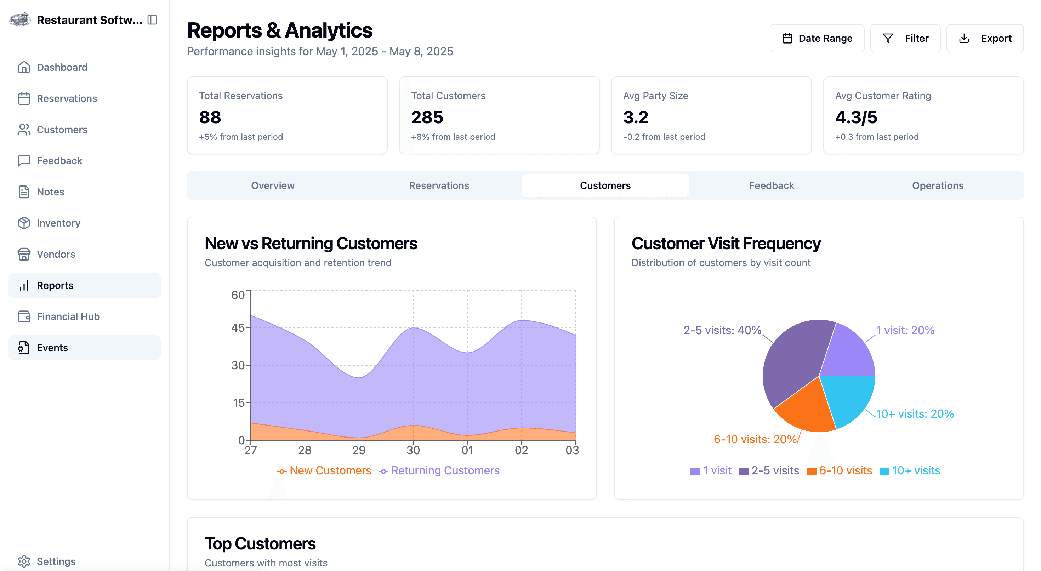Go to Reservations in the sidebar
This screenshot has width=1041, height=571.
(x=85, y=98)
